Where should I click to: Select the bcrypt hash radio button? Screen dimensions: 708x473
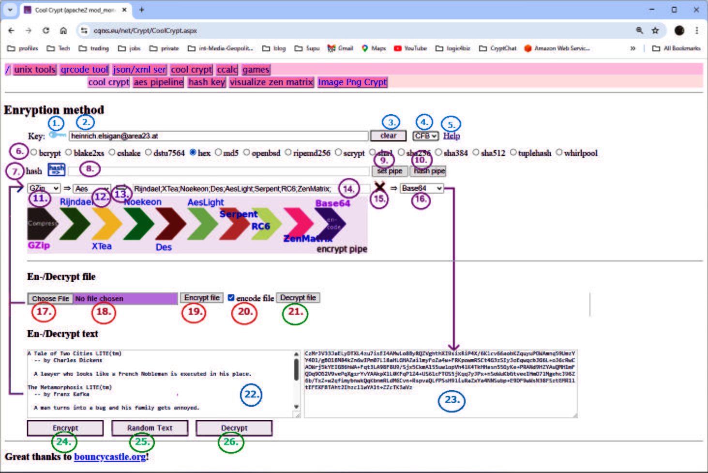tap(33, 153)
